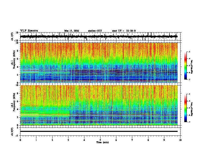The height and width of the screenshot is (157, 203).
Task: Click time axis tick label "8"
Action: [148, 140]
